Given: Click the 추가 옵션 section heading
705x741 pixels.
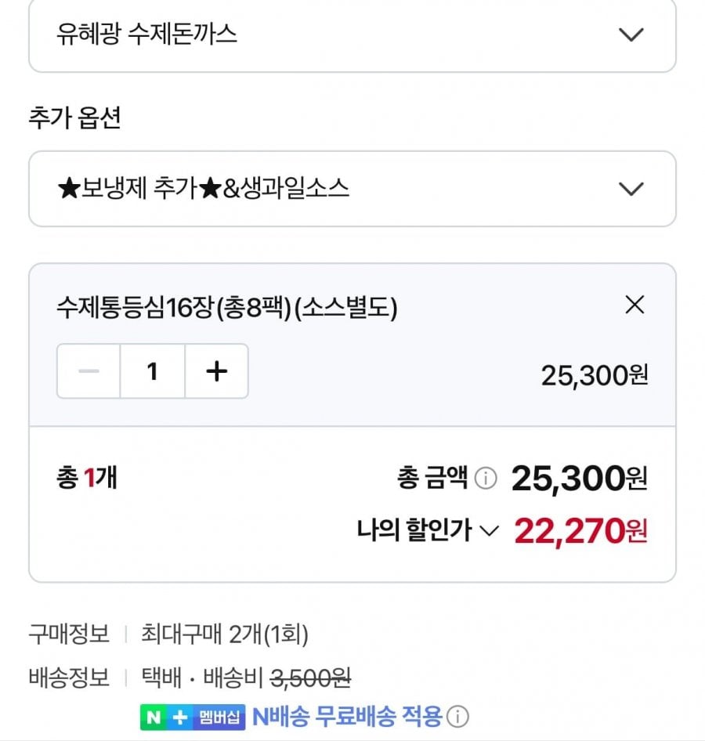Looking at the screenshot, I should click(74, 119).
